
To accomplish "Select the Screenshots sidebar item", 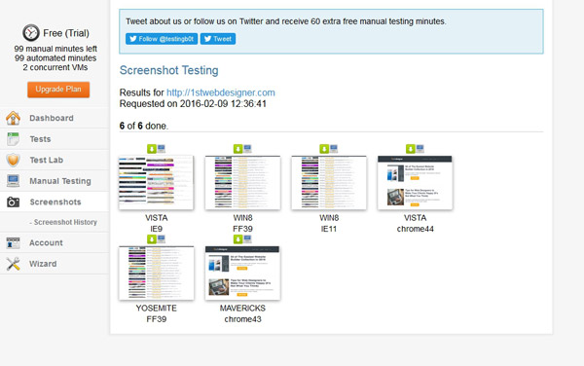I will 55,202.
